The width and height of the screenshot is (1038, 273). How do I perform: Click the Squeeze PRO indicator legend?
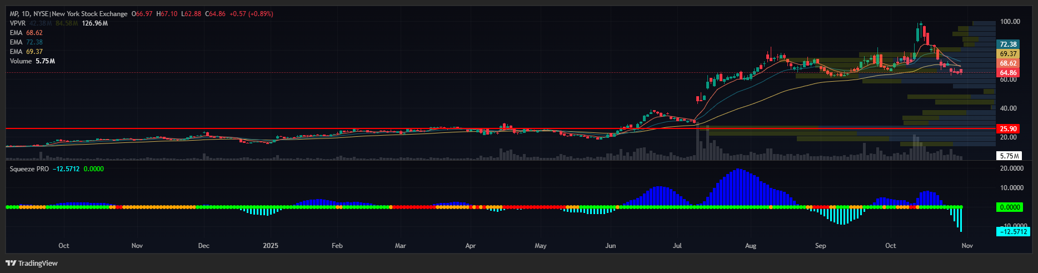(29, 169)
